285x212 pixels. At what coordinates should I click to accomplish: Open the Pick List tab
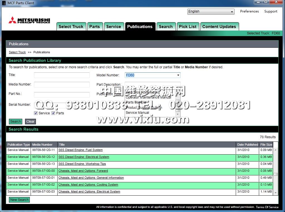188,27
